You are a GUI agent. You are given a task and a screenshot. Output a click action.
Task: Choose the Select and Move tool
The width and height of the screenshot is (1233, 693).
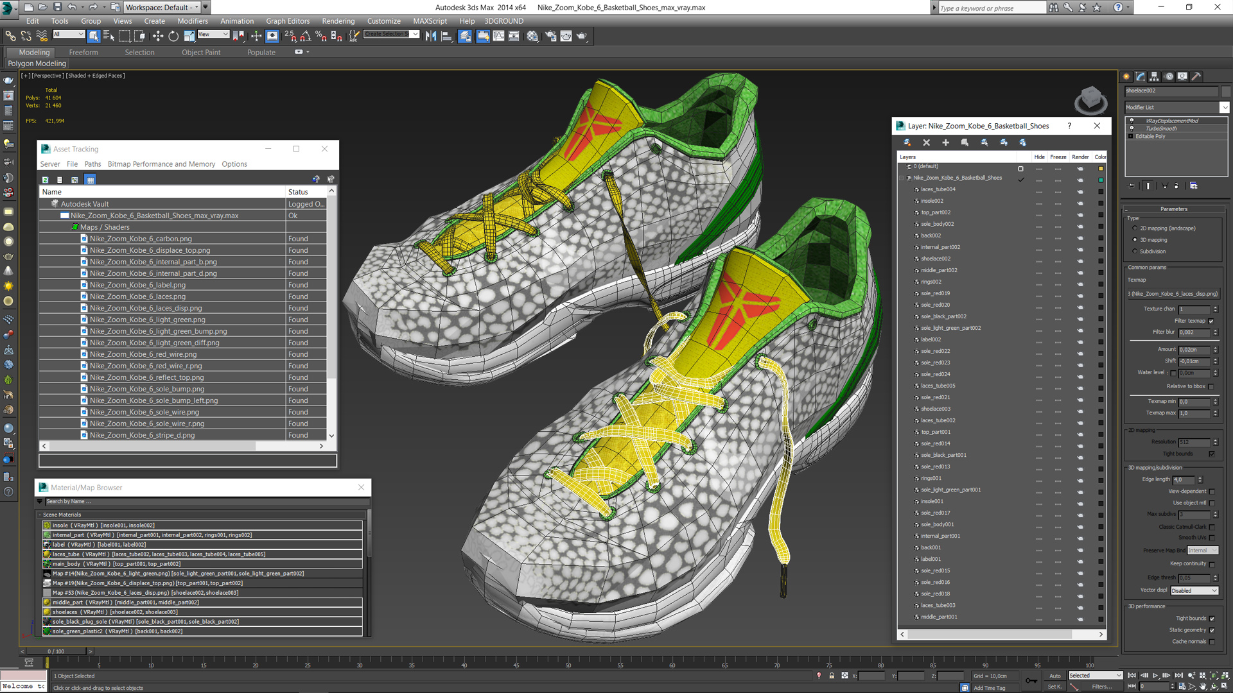tap(157, 36)
